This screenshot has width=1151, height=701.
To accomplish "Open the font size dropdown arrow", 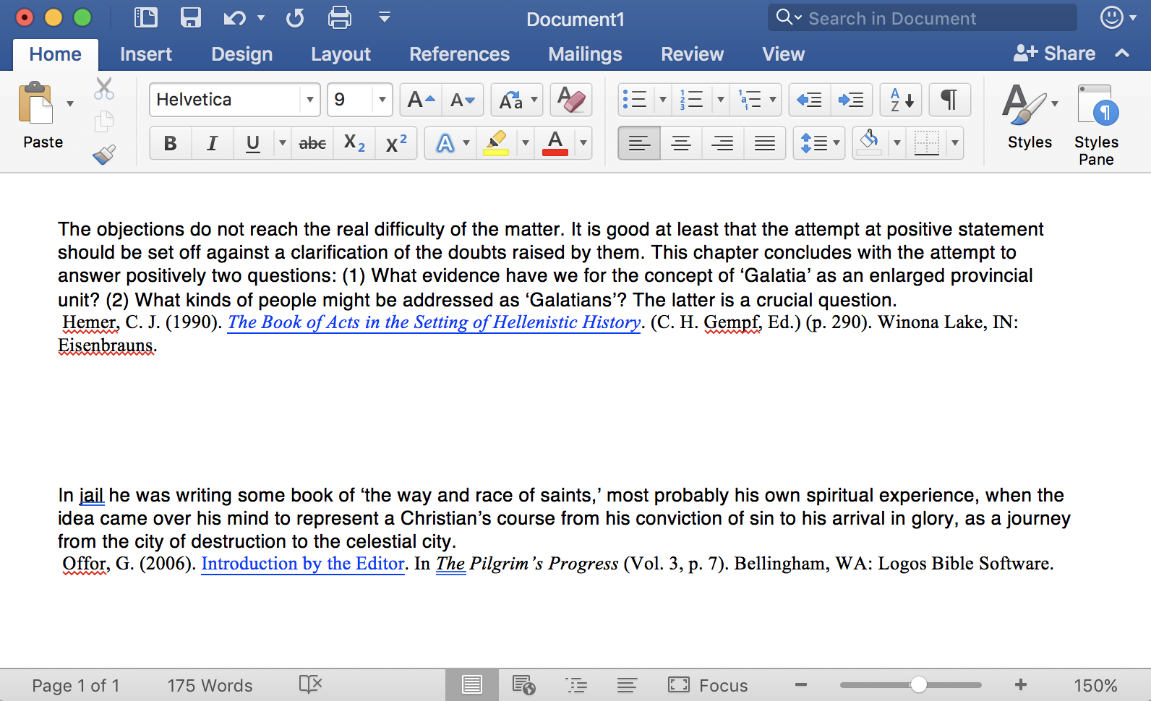I will click(382, 100).
